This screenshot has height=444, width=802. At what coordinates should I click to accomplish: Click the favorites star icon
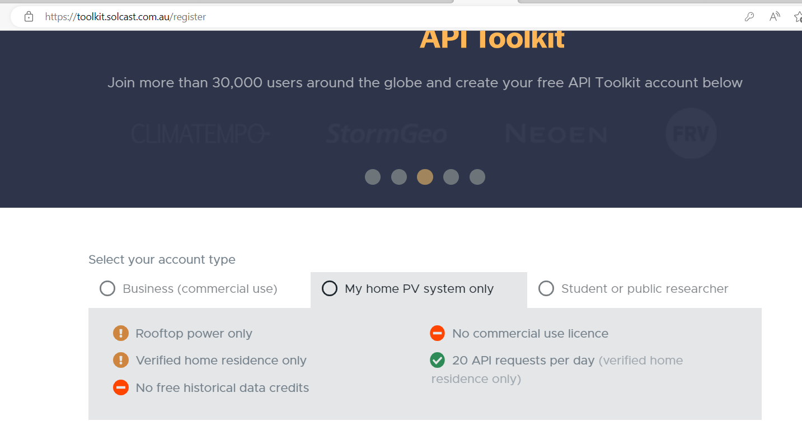tap(798, 17)
